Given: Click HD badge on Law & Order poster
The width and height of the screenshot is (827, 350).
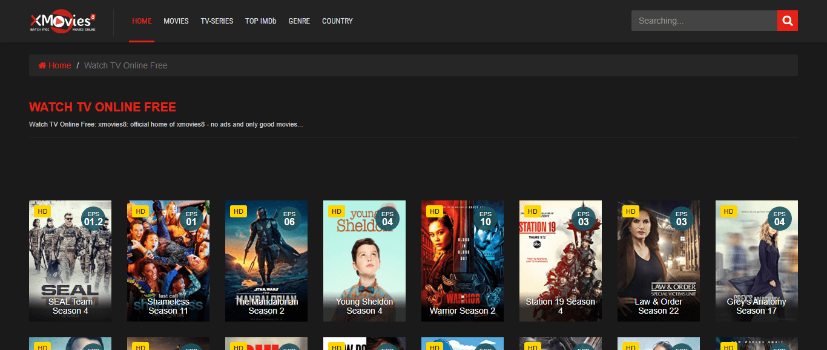Looking at the screenshot, I should pos(630,211).
